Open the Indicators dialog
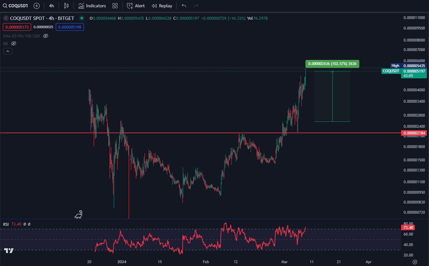Screen dimensions: 429x266 click(92, 6)
